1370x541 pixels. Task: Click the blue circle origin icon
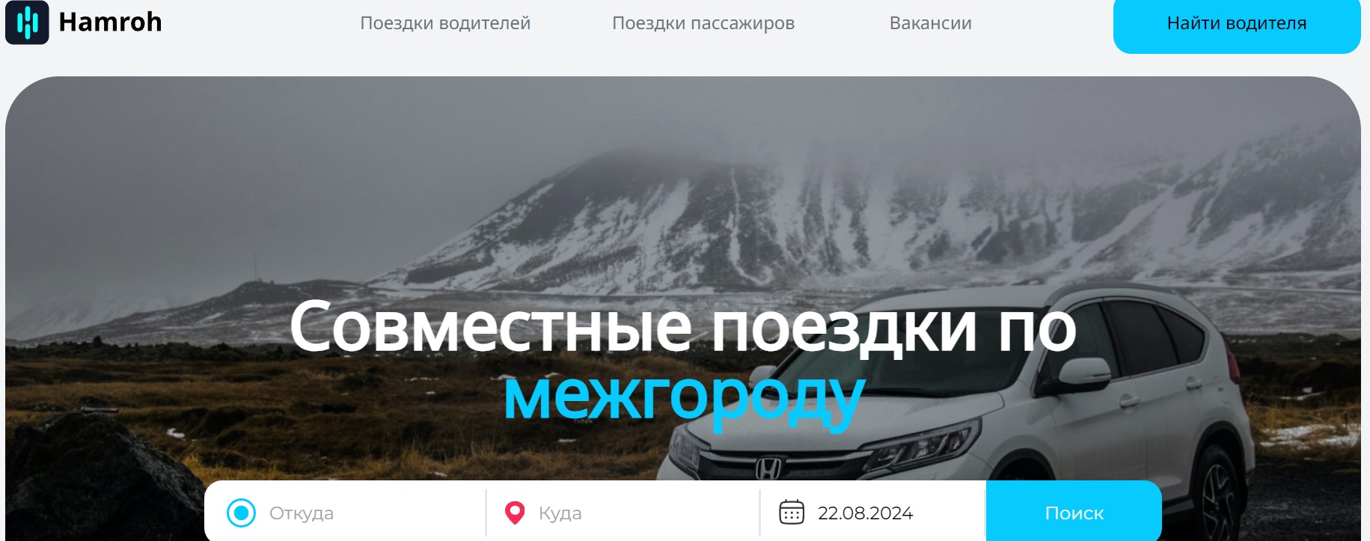tap(241, 513)
